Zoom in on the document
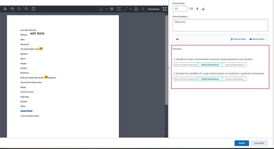274x149 pixels. tap(26, 9)
